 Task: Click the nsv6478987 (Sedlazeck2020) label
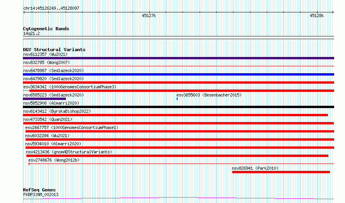pos(53,71)
